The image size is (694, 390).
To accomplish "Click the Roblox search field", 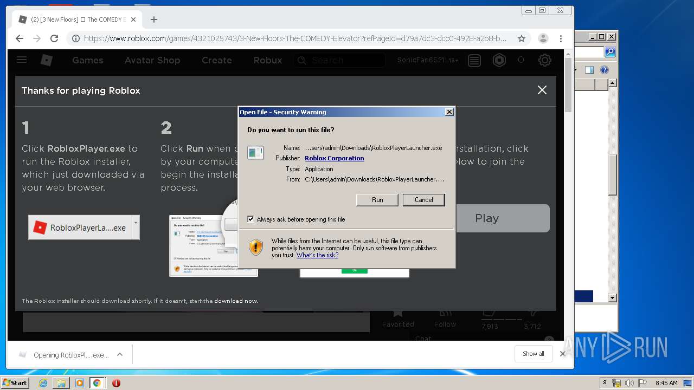I will [339, 60].
